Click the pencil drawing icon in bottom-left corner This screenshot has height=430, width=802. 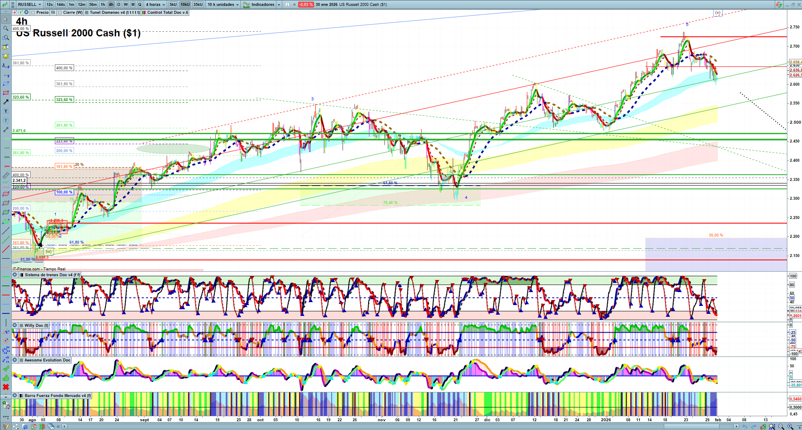[6, 427]
